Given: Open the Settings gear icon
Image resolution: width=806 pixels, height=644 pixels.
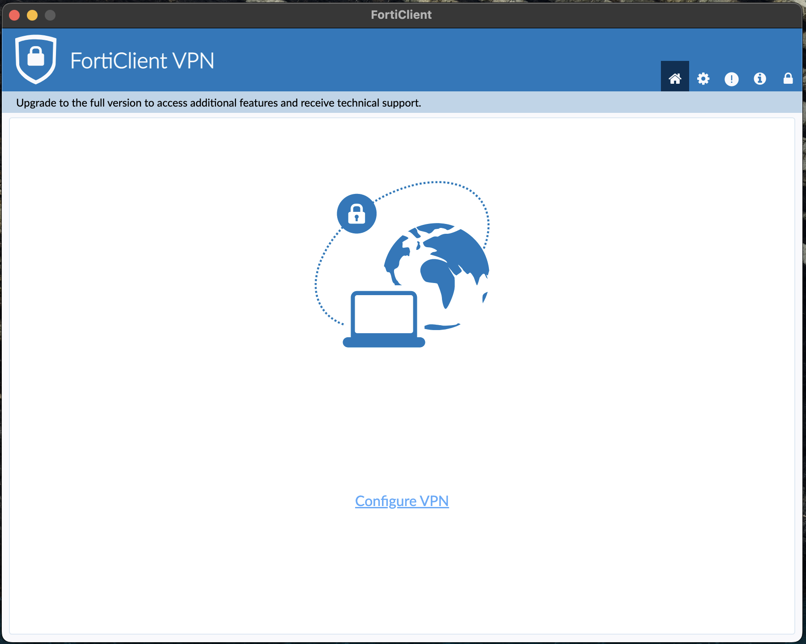Looking at the screenshot, I should (x=703, y=79).
